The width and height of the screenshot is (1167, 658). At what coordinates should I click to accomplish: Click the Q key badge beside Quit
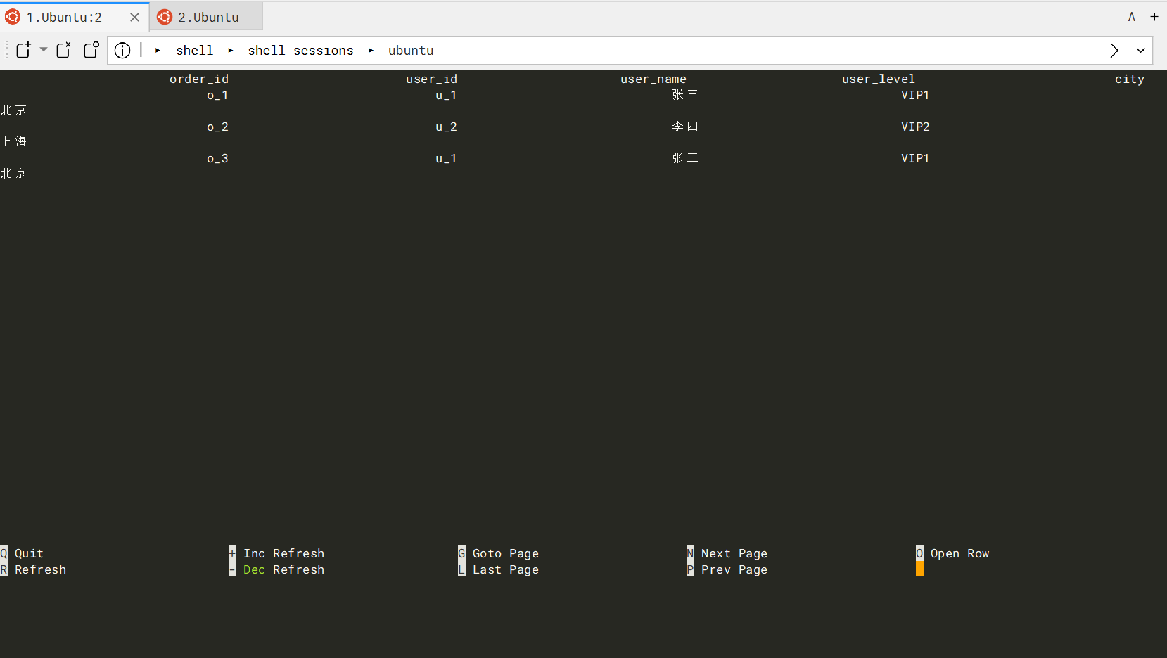click(x=4, y=553)
